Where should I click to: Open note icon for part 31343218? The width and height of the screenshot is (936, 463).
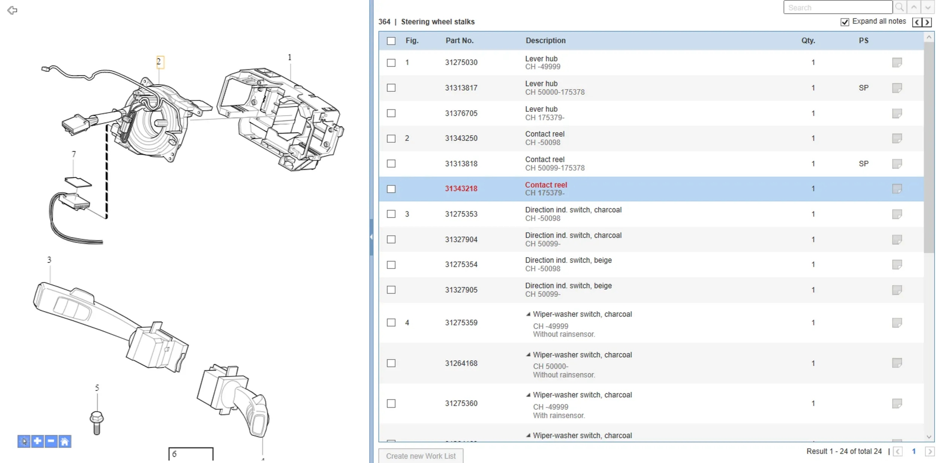tap(897, 188)
